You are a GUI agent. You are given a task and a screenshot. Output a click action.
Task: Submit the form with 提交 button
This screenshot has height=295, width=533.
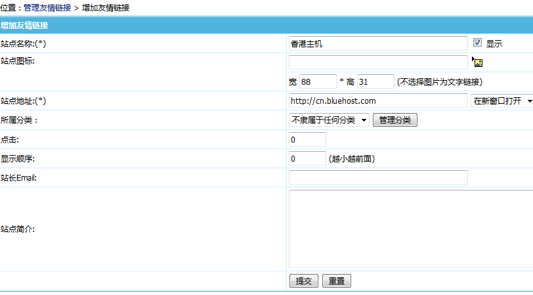pyautogui.click(x=304, y=281)
